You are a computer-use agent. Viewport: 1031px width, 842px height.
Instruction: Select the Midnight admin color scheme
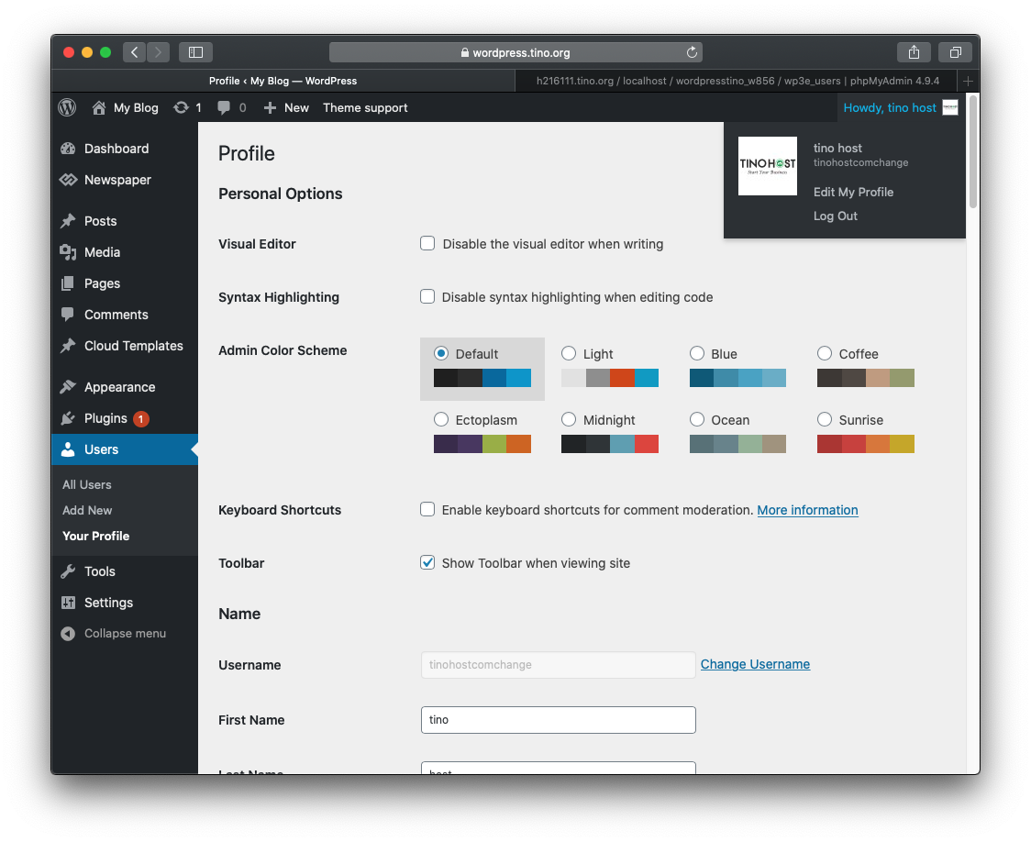pos(569,419)
